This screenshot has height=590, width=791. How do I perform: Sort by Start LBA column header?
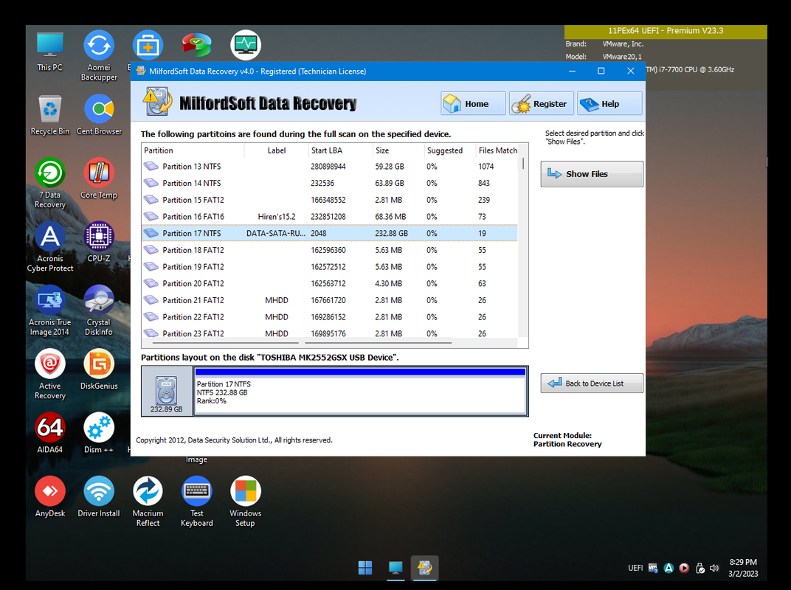point(340,150)
